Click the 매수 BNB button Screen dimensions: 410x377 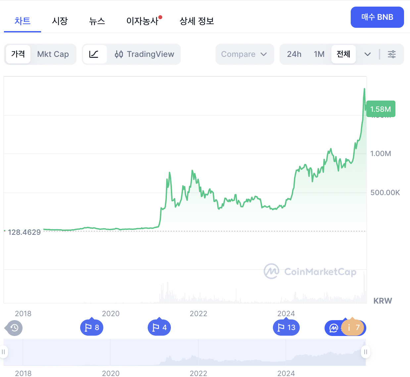coord(377,17)
